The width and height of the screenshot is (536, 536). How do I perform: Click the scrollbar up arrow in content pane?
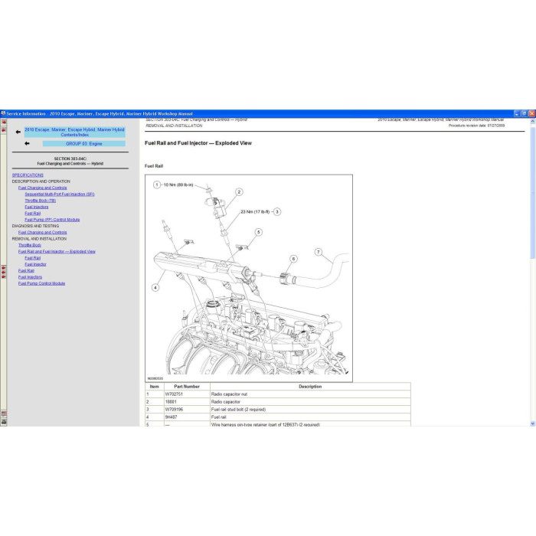(x=533, y=121)
